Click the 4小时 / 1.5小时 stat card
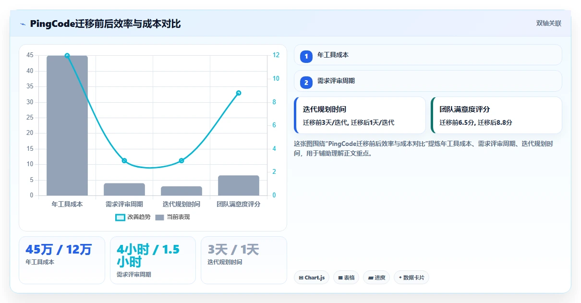The height and width of the screenshot is (303, 581). (153, 260)
